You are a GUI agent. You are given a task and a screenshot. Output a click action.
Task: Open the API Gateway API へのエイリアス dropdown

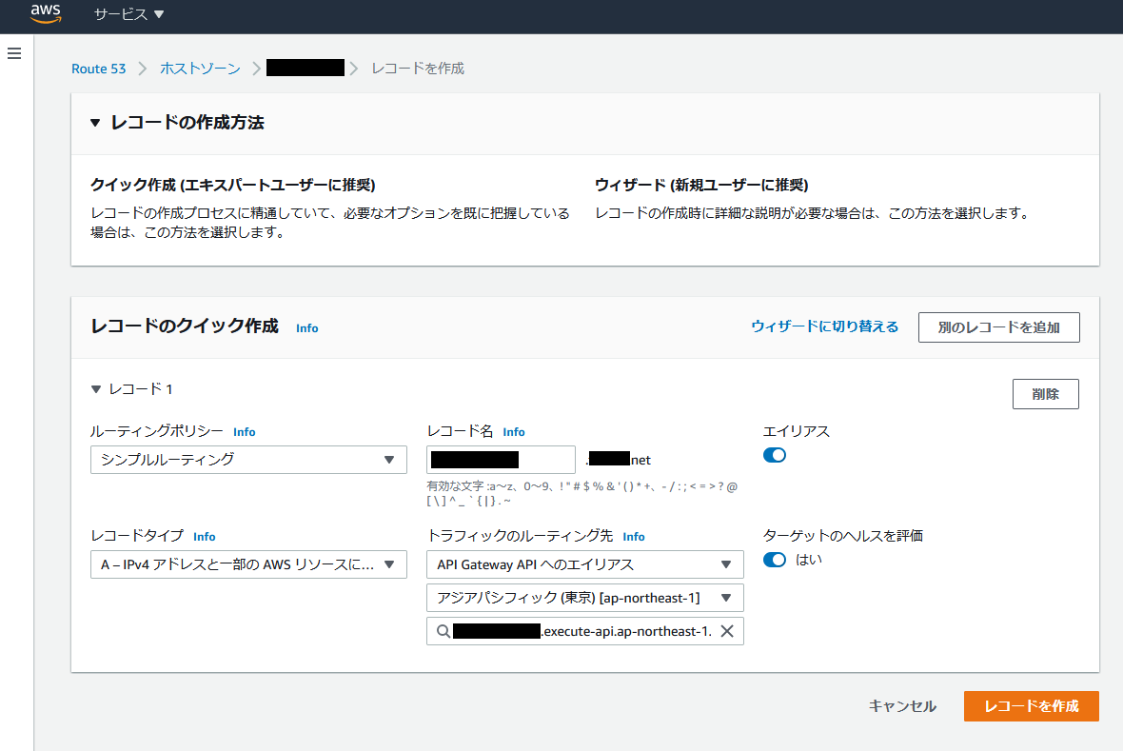(x=585, y=564)
